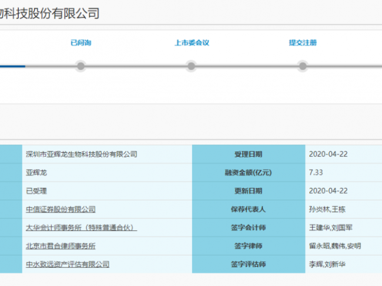This screenshot has width=382, height=286.
Task: Open the 中水致远资产评估有限公司 appraiser link
Action: pyautogui.click(x=68, y=264)
